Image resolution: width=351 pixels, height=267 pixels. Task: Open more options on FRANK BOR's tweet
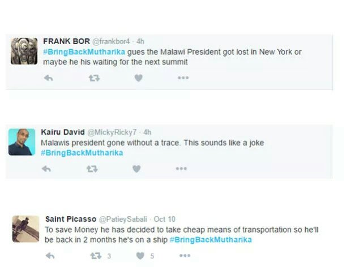[183, 78]
